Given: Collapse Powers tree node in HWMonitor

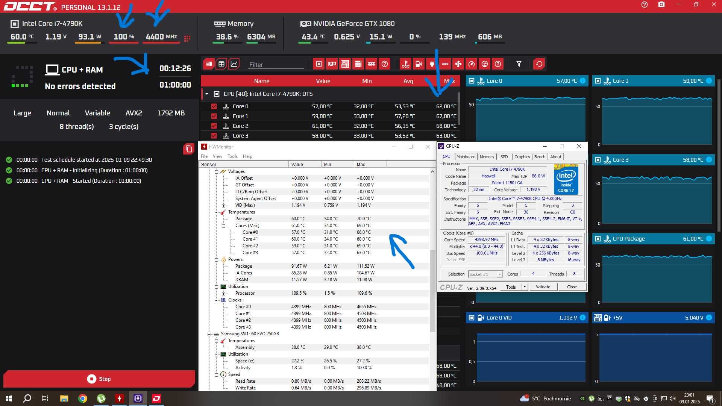Looking at the screenshot, I should 216,260.
